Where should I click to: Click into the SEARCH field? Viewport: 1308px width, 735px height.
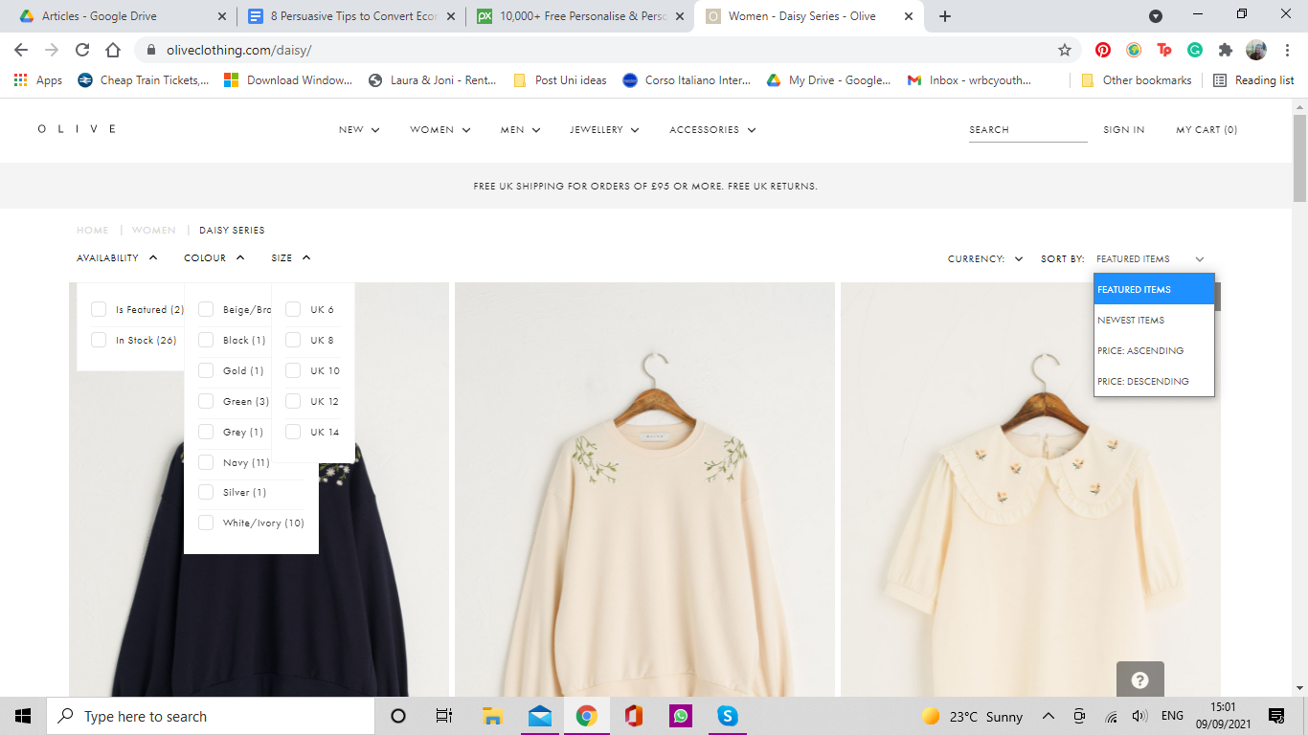tap(1027, 129)
